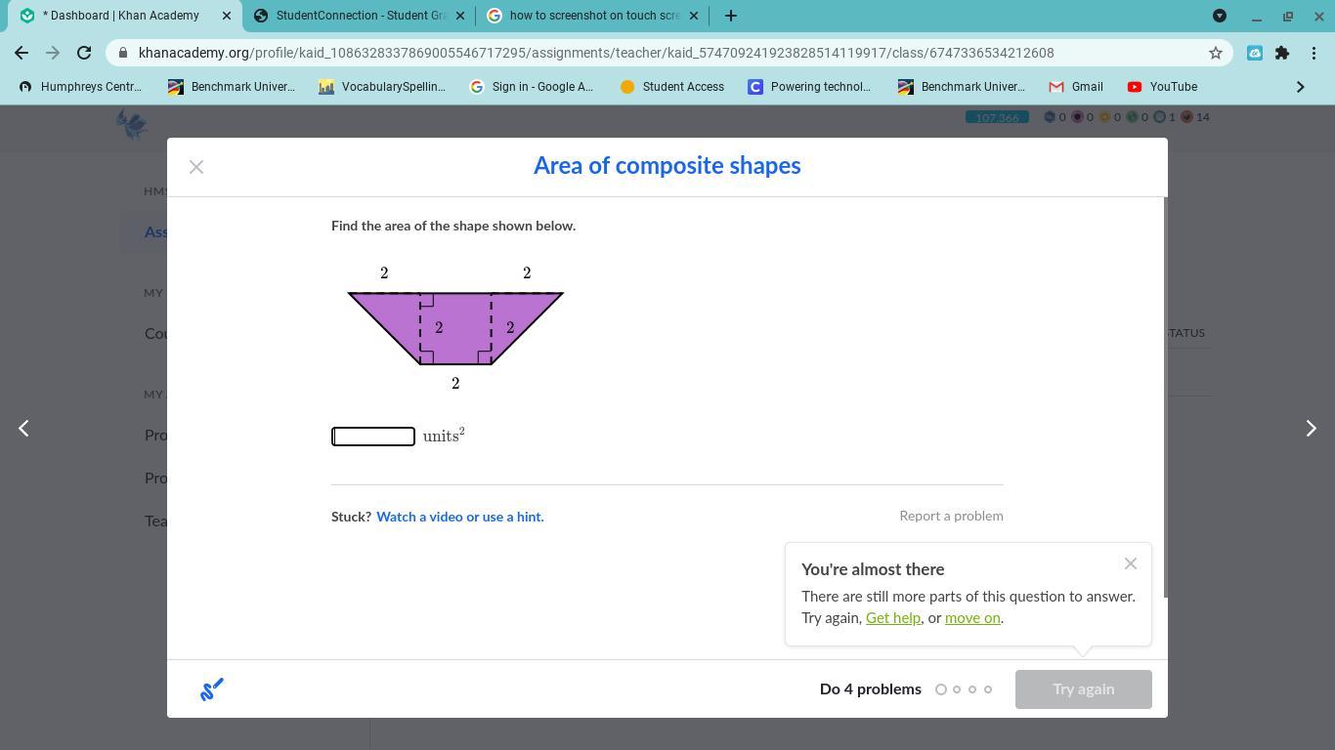Click the fourth problem progress circle
Viewport: 1335px width, 750px height.
click(988, 689)
